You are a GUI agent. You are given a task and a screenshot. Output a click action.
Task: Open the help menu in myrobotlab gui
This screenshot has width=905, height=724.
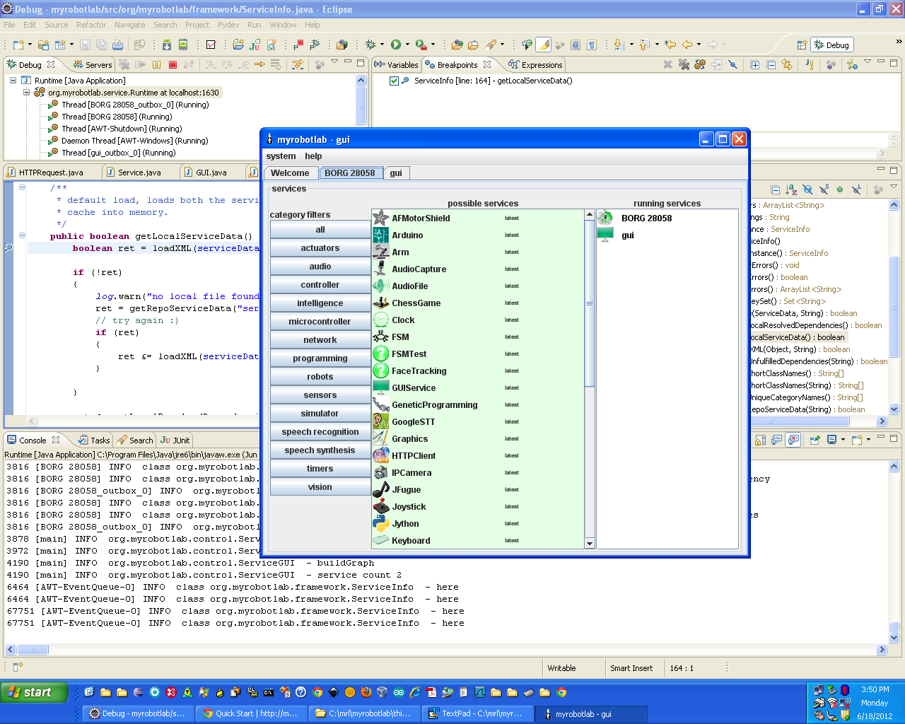[x=313, y=156]
